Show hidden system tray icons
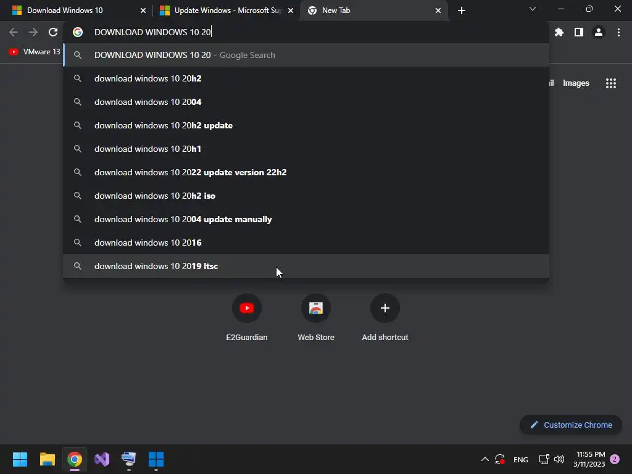Image resolution: width=632 pixels, height=474 pixels. click(x=485, y=459)
